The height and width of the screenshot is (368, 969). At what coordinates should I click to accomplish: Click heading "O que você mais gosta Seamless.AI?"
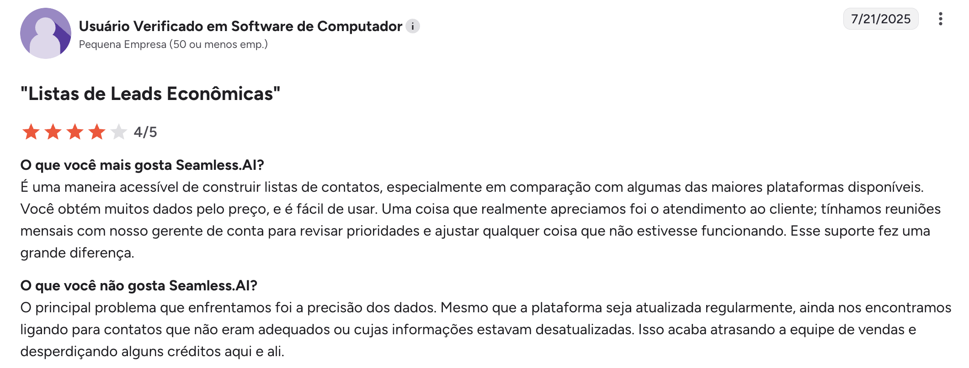[x=142, y=165]
